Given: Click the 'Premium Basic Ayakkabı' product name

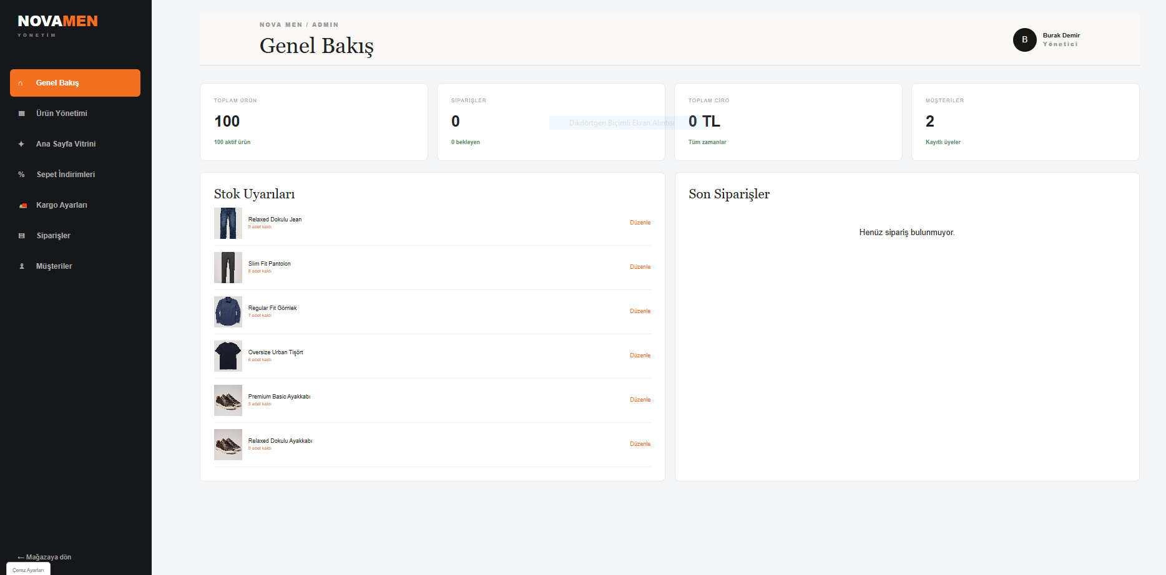Looking at the screenshot, I should click(279, 397).
